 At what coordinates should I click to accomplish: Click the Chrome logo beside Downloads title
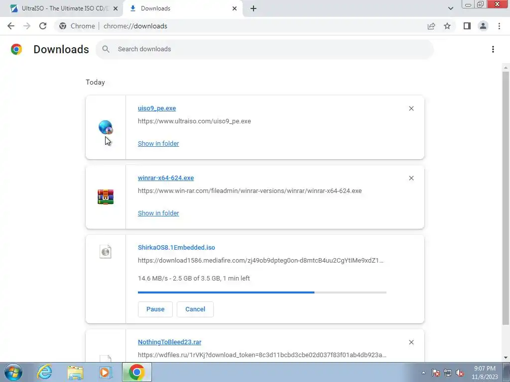coord(16,49)
